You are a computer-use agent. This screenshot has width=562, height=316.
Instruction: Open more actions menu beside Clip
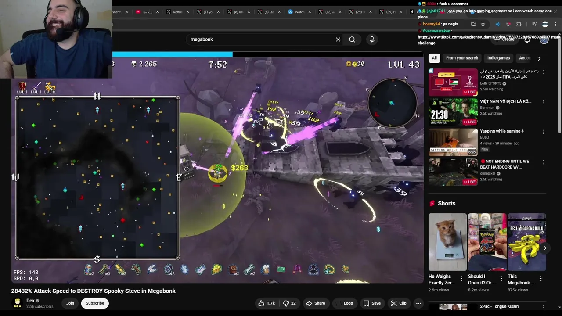tap(418, 303)
